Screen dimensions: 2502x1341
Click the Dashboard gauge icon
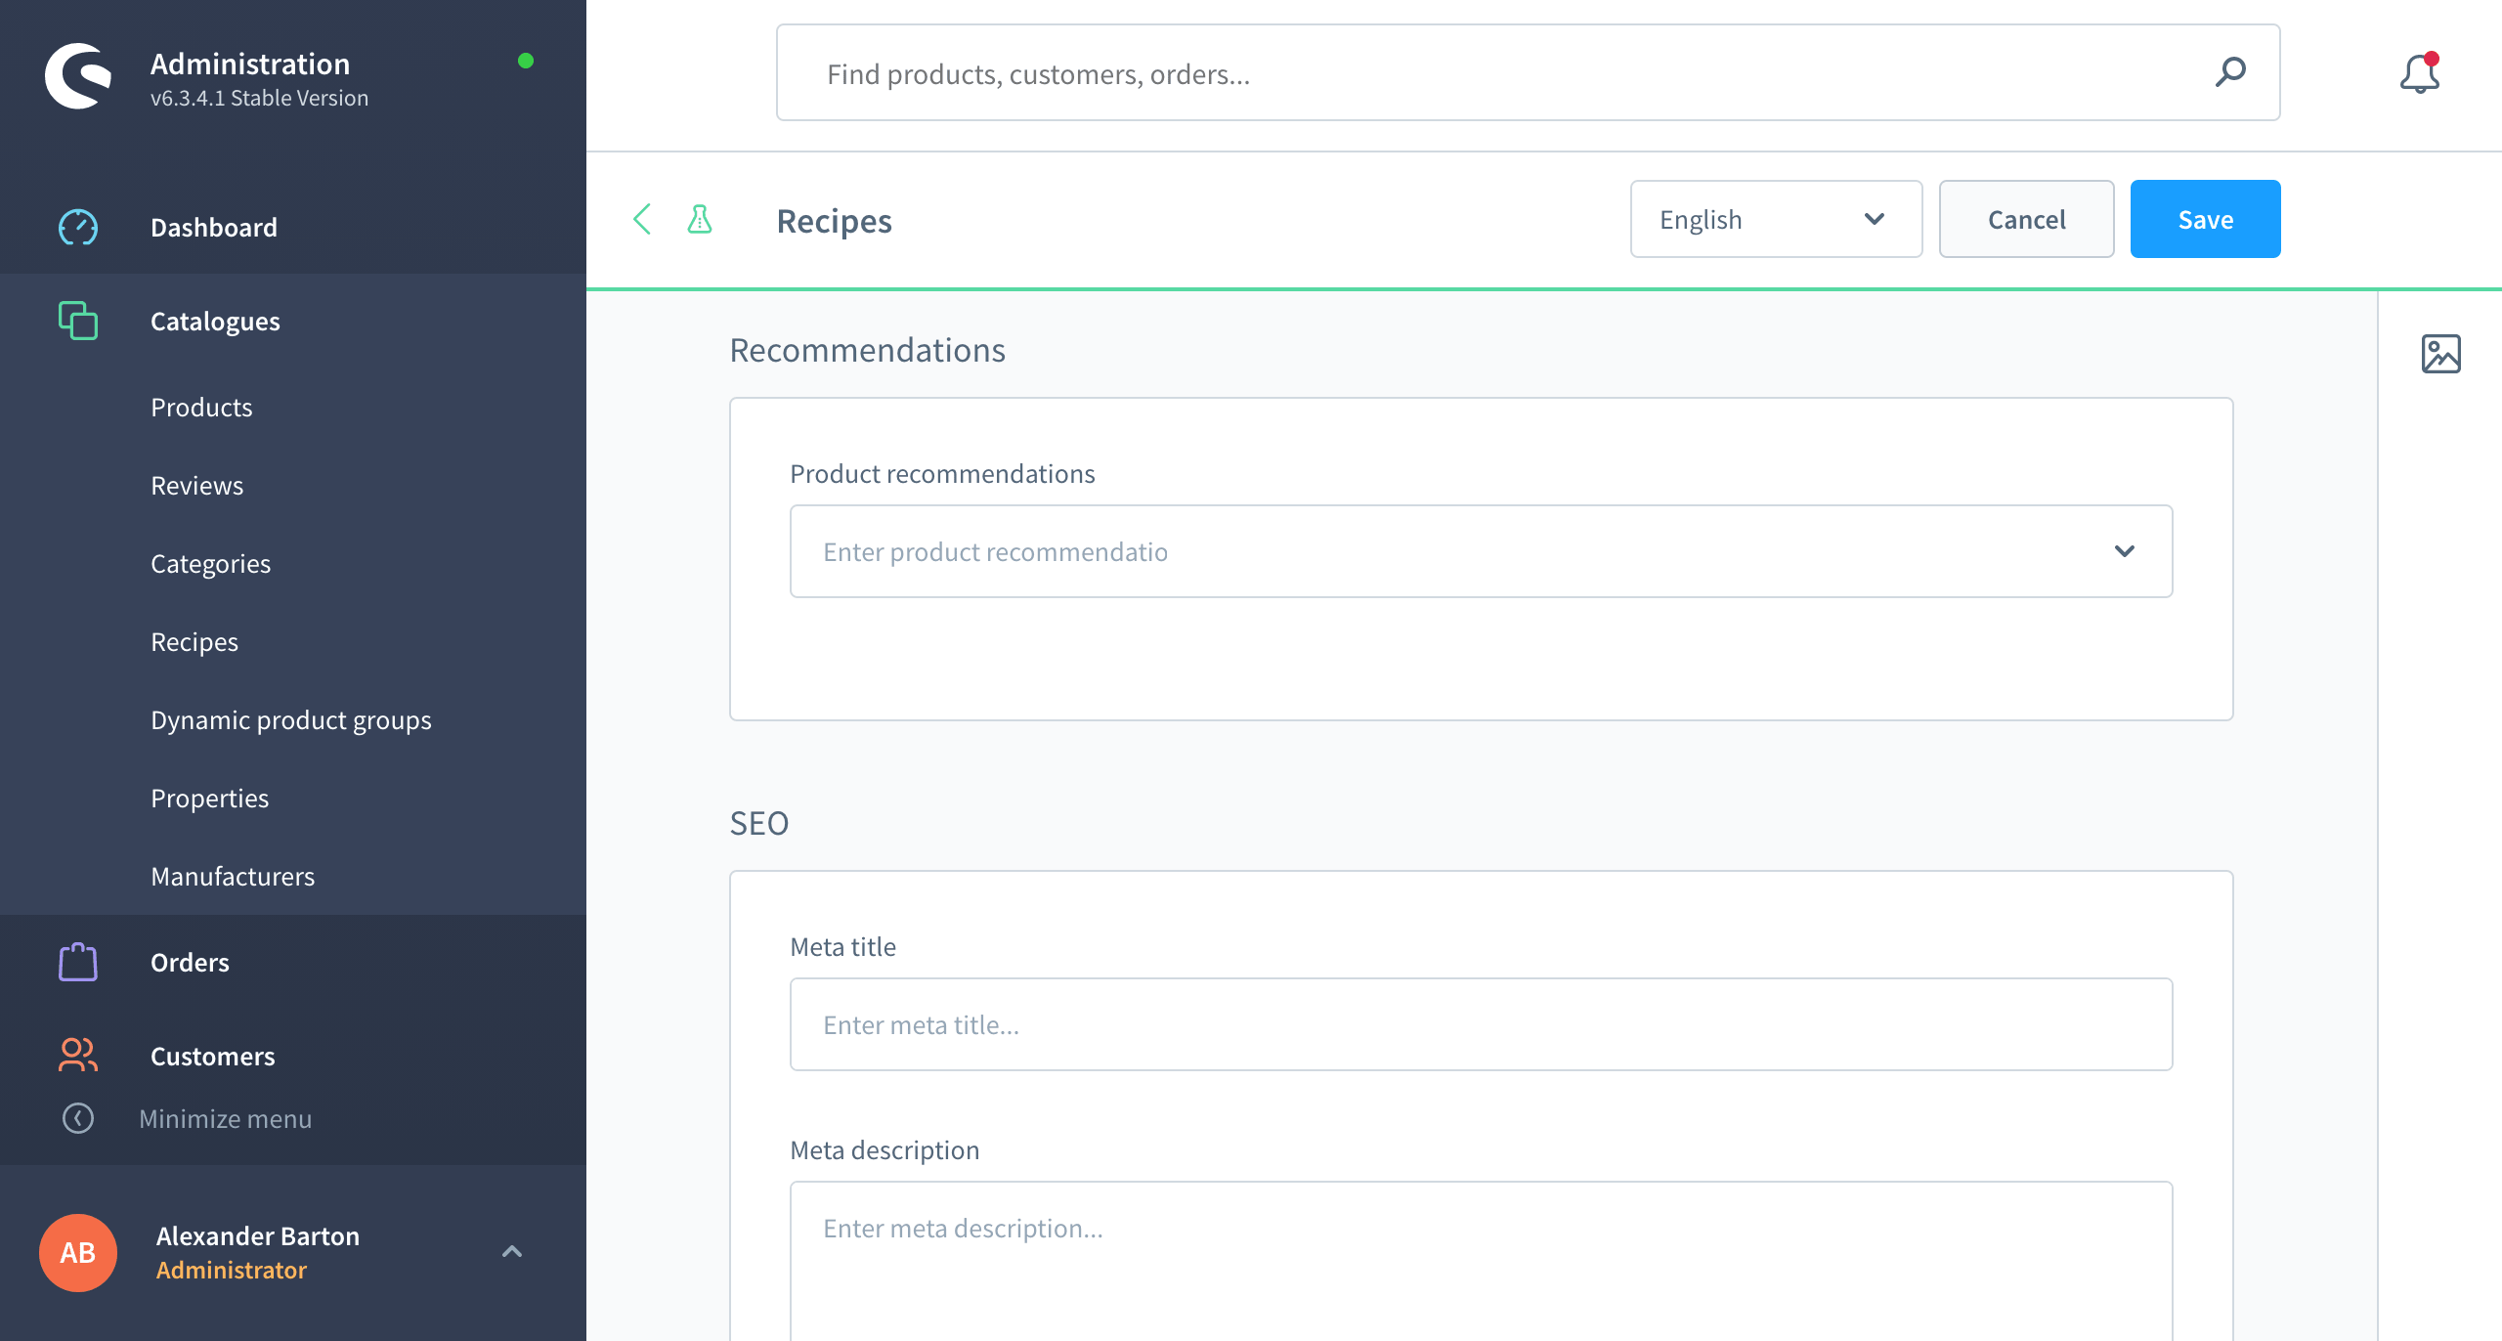pos(78,227)
